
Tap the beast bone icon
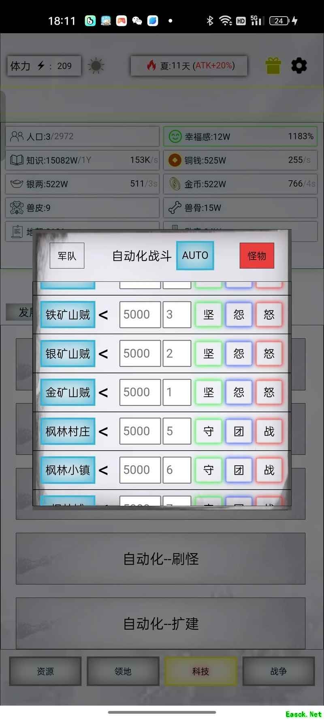(175, 208)
